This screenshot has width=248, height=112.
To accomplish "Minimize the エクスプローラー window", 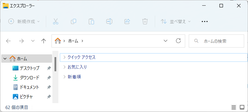I will (204, 6).
